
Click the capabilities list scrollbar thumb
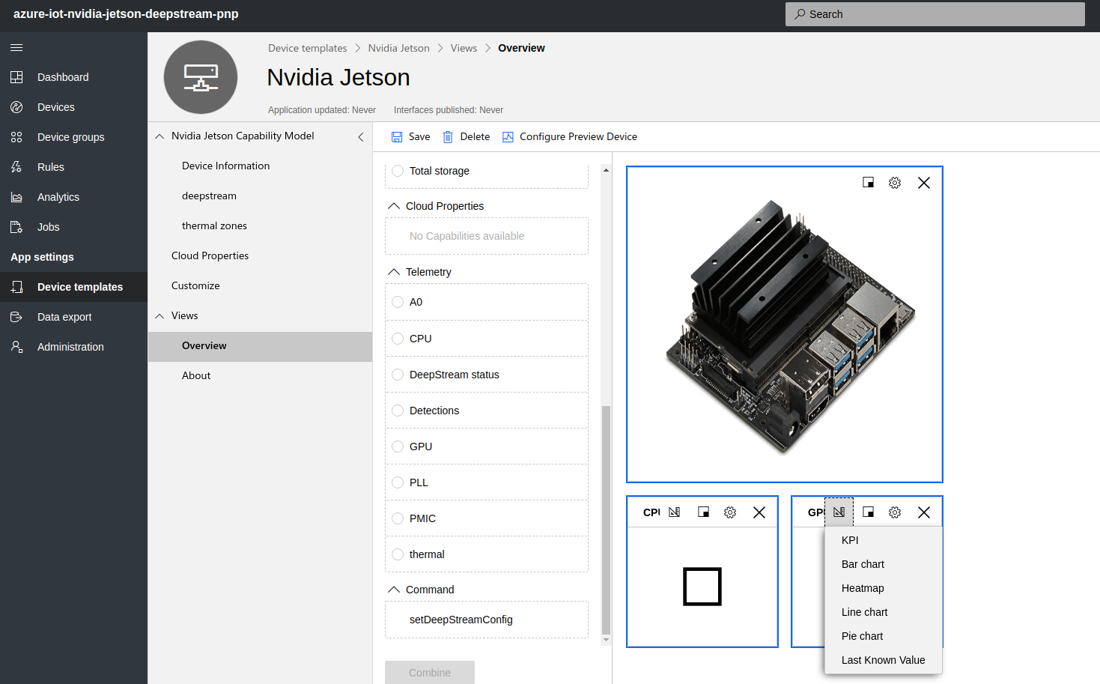pos(606,520)
